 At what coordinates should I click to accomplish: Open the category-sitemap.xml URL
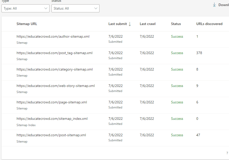coord(55,69)
